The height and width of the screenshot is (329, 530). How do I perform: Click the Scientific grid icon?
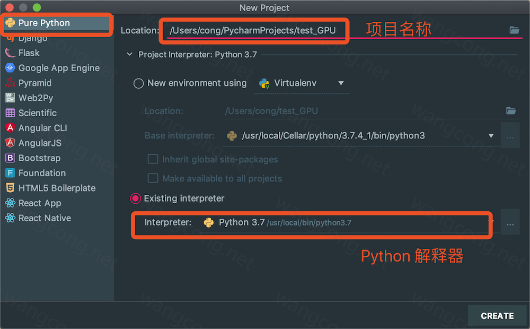point(10,112)
